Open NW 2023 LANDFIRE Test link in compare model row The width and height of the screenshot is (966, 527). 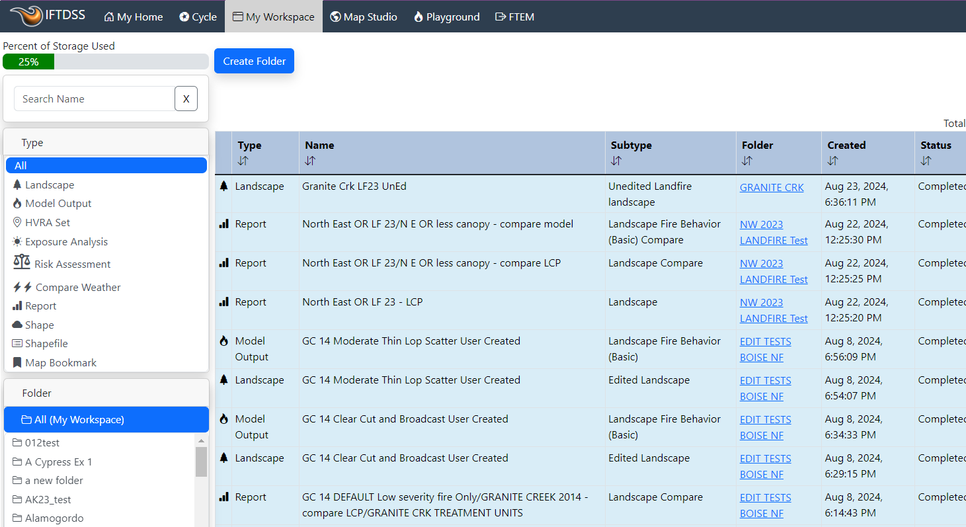pyautogui.click(x=774, y=233)
